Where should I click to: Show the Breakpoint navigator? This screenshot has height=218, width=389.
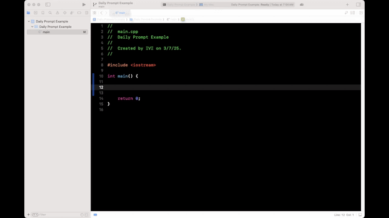click(79, 13)
